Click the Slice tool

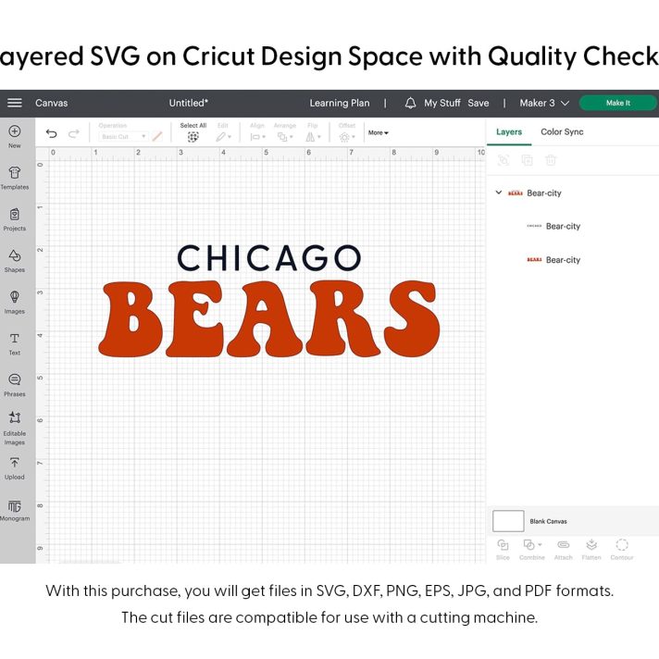coord(503,549)
